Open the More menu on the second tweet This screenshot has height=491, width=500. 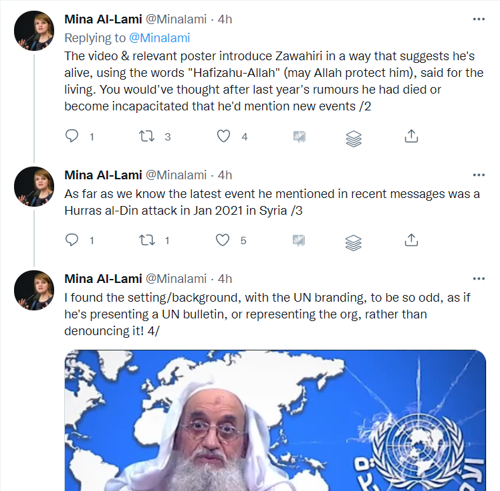click(x=479, y=175)
